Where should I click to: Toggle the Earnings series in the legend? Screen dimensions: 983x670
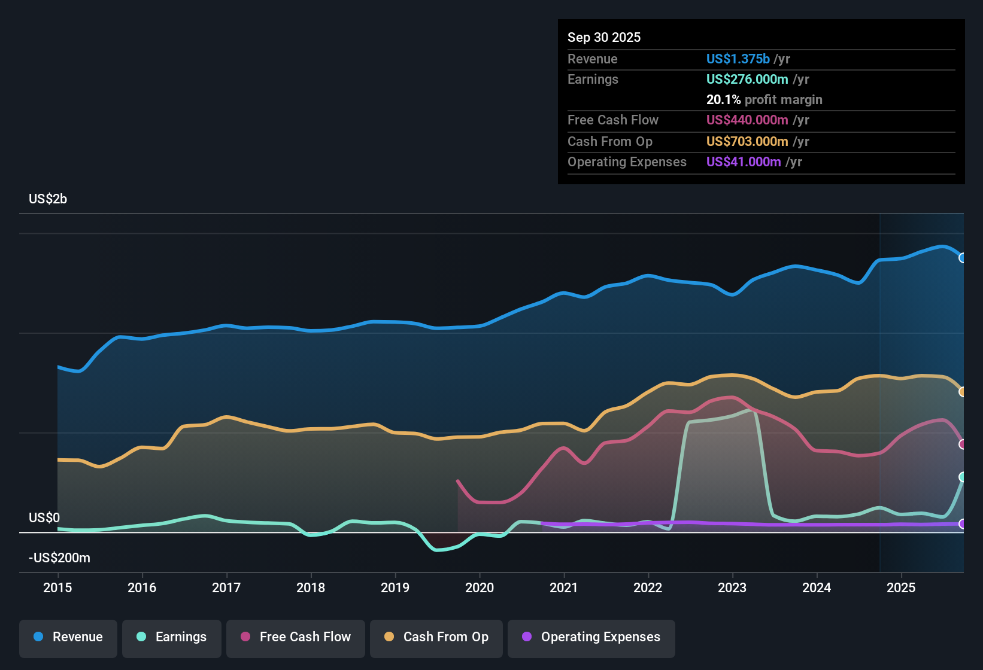coord(171,637)
